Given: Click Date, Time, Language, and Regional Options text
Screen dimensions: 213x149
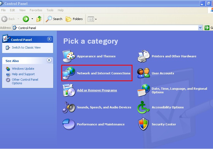Looking at the screenshot, I should click(179, 91).
